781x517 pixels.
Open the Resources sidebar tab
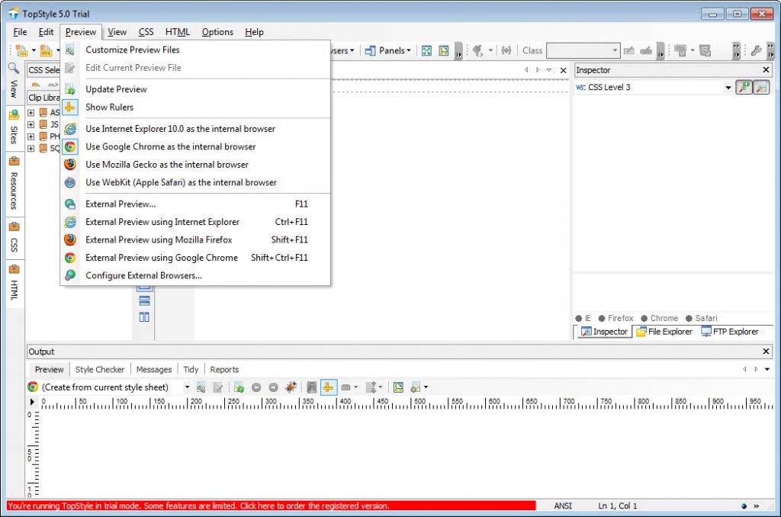14,185
